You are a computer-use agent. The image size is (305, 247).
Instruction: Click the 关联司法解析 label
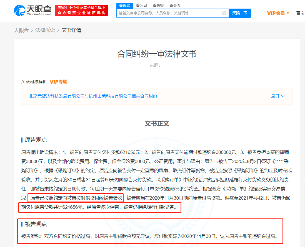(x=34, y=82)
